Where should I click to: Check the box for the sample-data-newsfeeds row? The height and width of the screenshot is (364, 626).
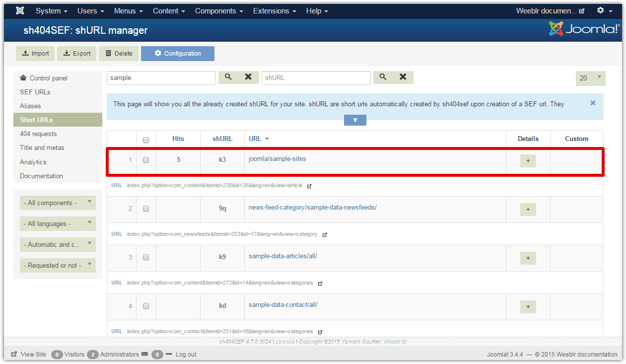click(146, 209)
